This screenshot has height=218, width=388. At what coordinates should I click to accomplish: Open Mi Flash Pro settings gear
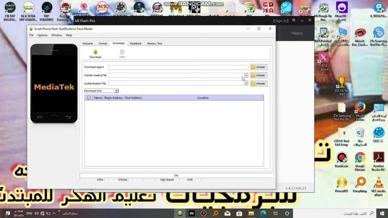point(293,20)
